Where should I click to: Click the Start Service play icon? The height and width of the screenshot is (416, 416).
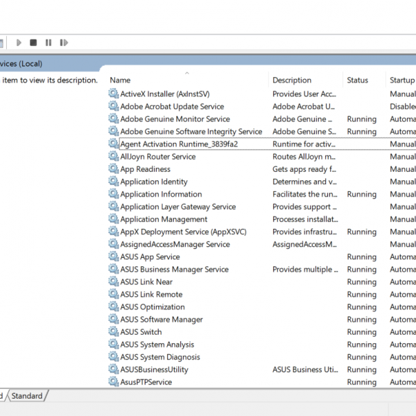(x=19, y=43)
